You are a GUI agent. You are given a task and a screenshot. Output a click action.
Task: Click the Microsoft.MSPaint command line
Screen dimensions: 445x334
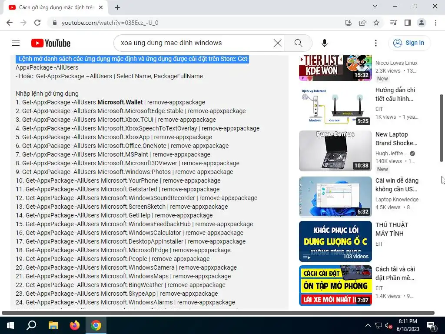tap(113, 154)
